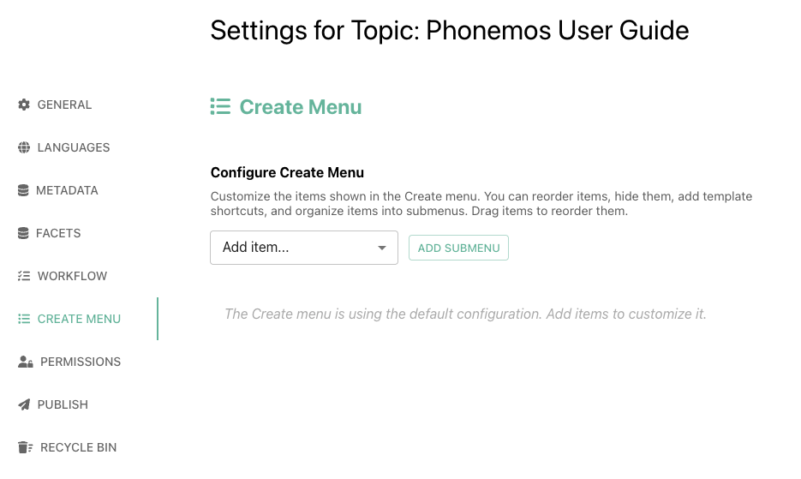
Task: Show the Publish settings section
Action: click(63, 404)
